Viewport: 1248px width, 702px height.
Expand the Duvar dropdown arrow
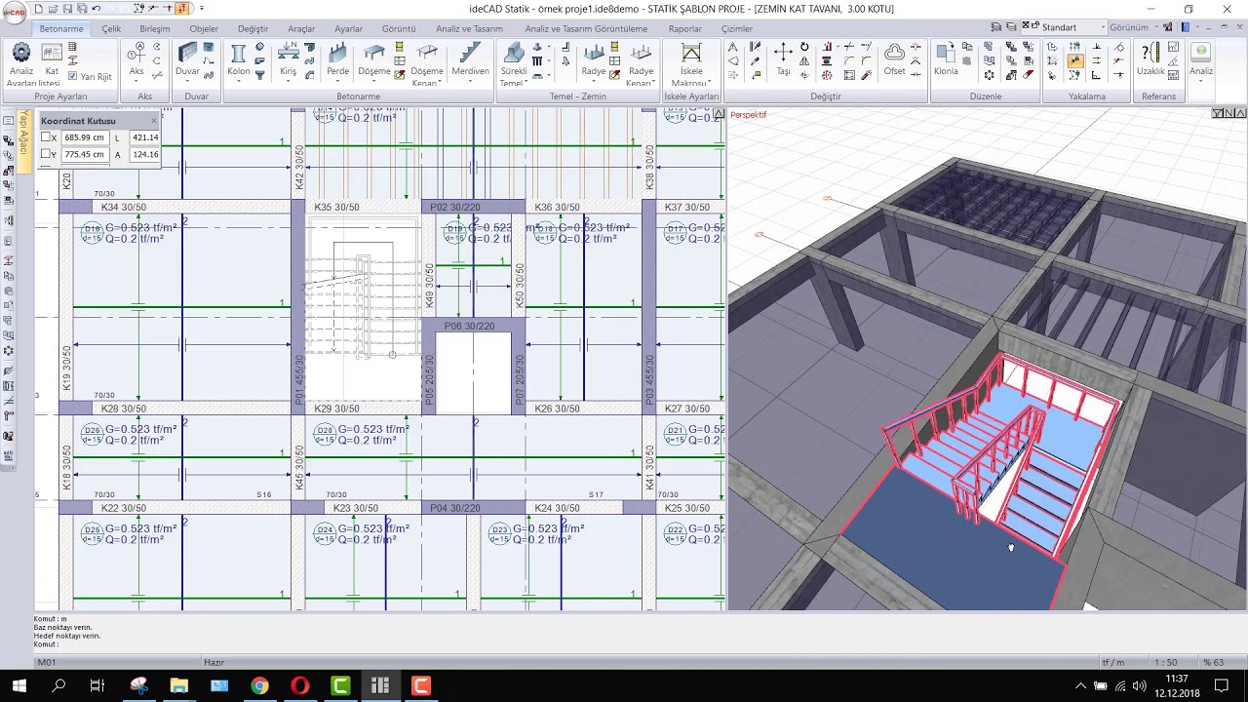coord(187,83)
